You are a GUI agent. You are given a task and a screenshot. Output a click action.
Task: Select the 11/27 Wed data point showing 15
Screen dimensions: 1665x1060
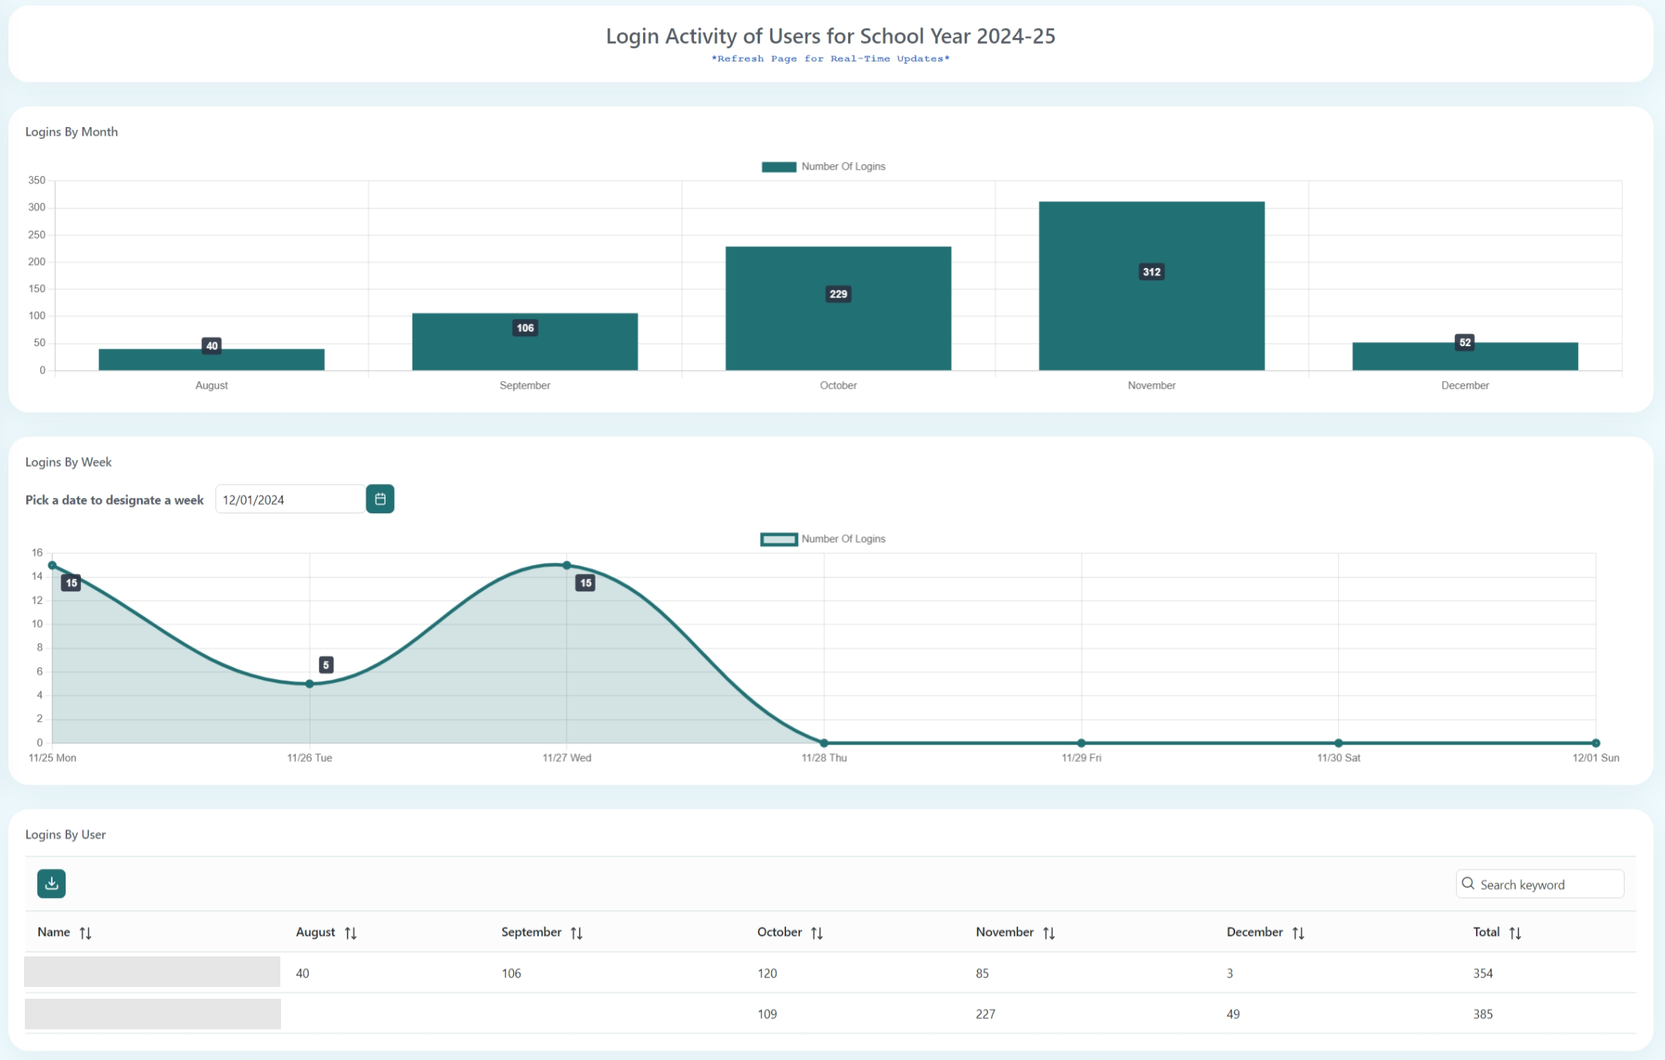pos(566,565)
